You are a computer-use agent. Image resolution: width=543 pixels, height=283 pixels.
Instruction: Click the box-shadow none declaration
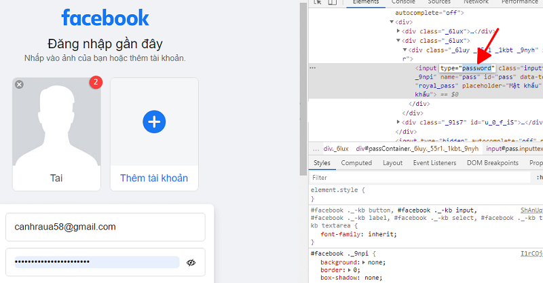351,278
